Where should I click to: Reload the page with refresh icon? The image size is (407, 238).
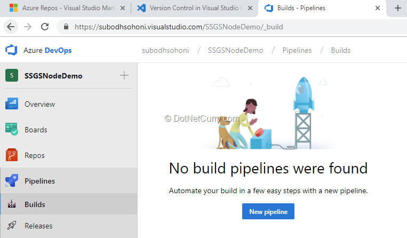coord(45,27)
